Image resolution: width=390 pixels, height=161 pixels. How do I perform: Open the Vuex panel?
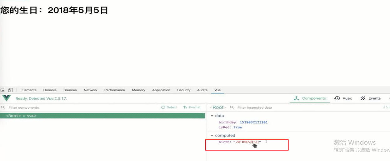pyautogui.click(x=343, y=98)
